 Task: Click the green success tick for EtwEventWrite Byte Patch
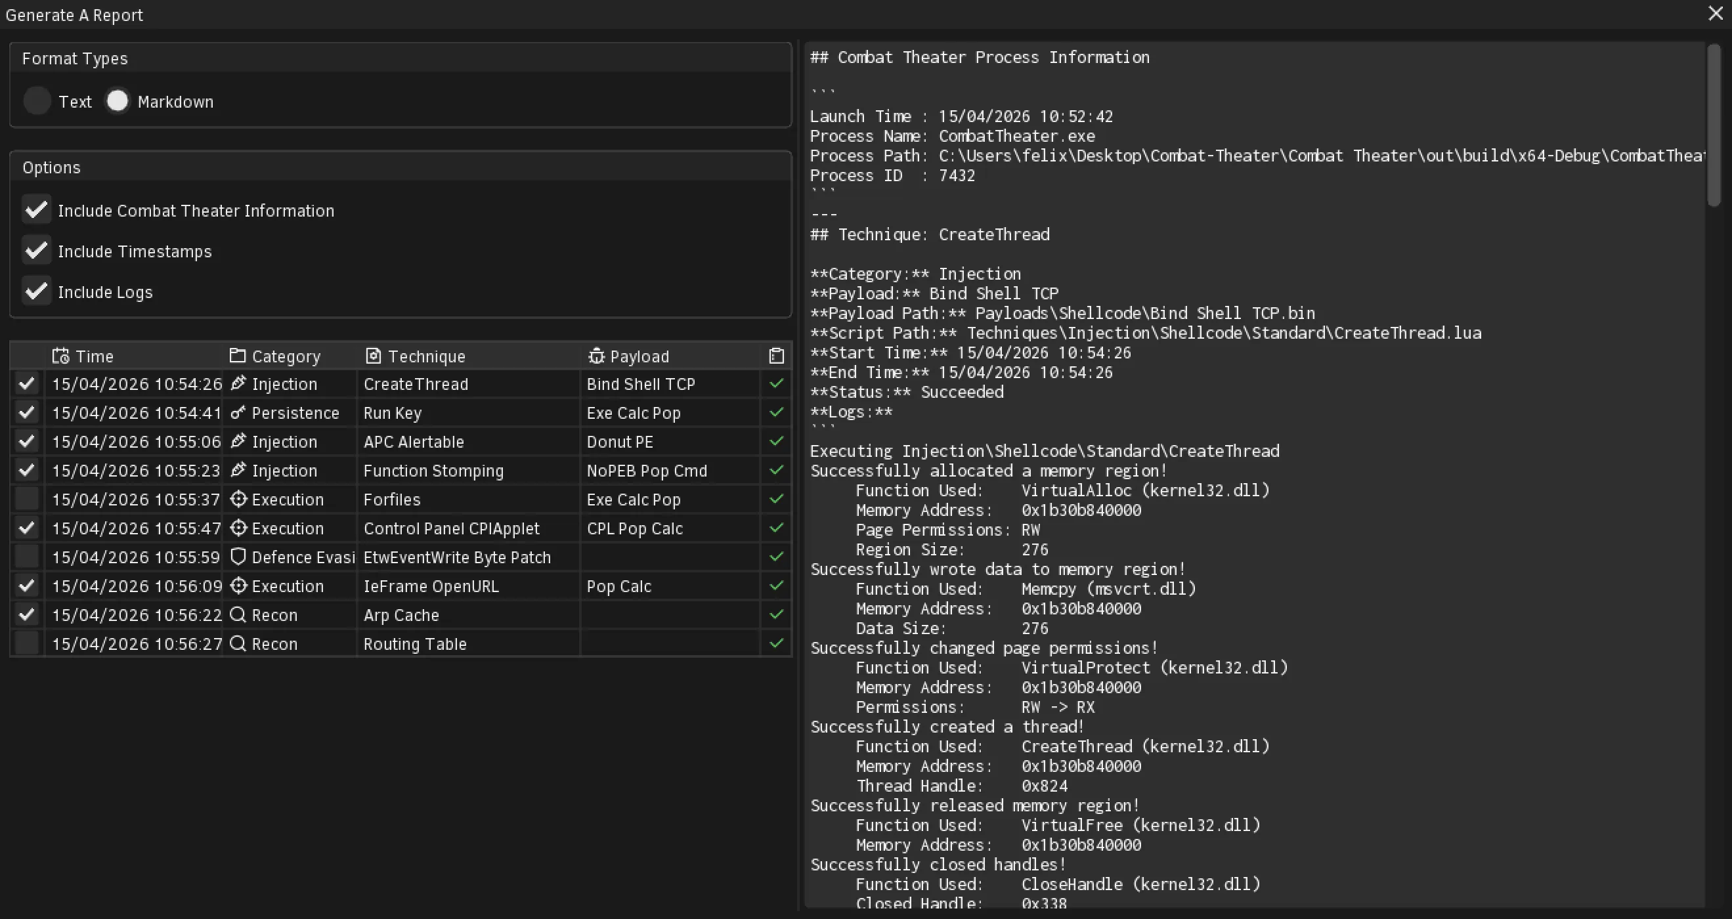[x=777, y=557]
